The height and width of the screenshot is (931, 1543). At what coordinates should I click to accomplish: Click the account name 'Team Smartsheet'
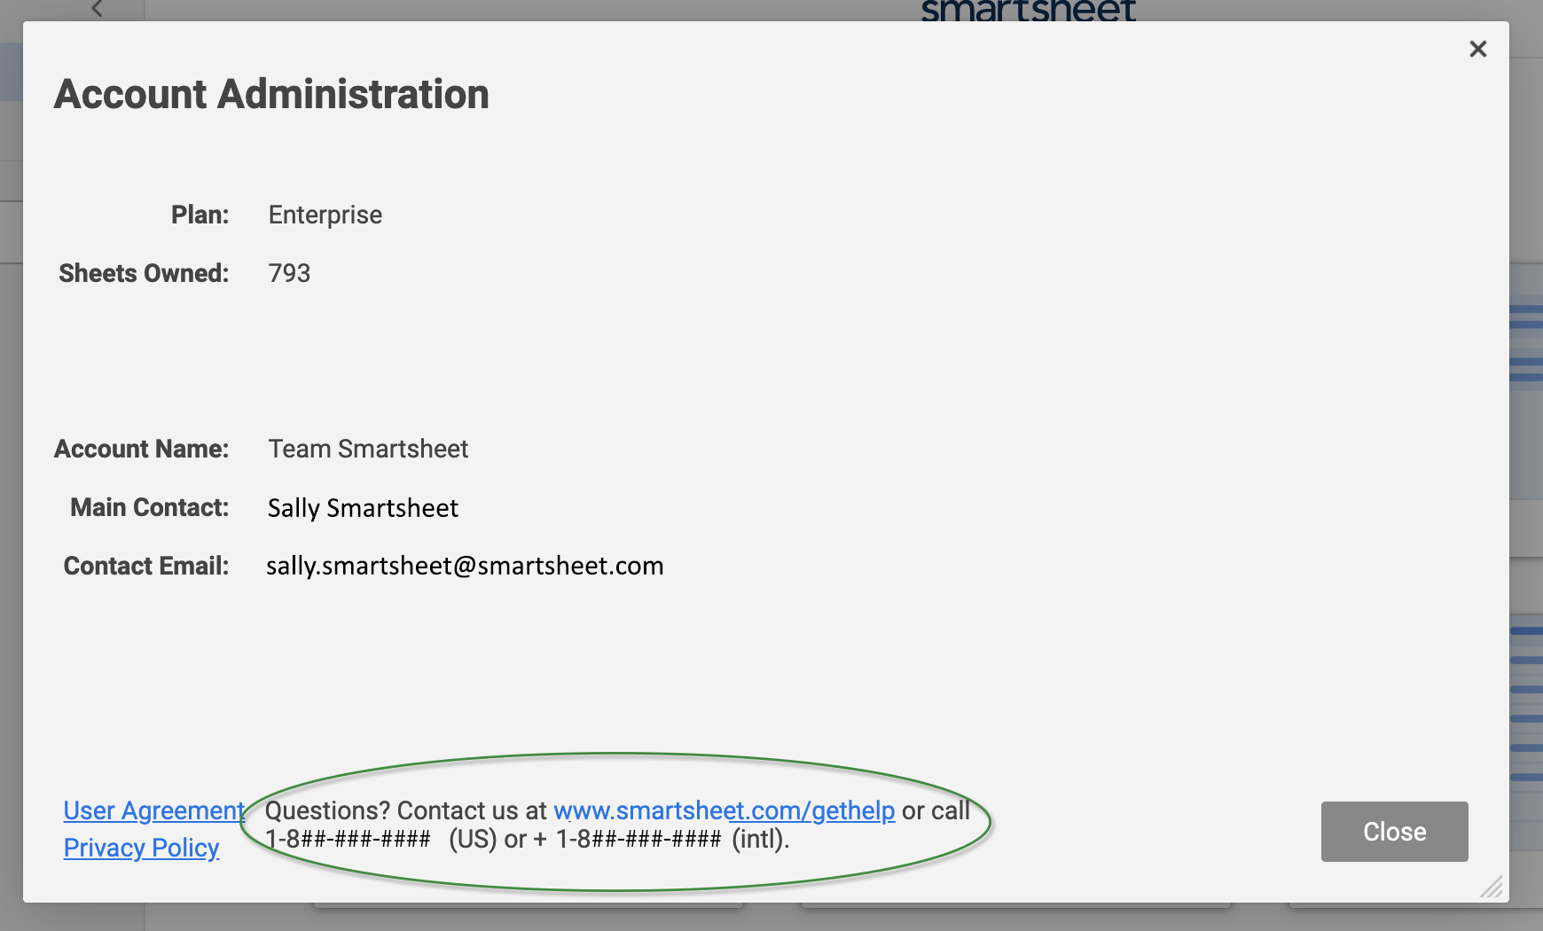click(368, 449)
